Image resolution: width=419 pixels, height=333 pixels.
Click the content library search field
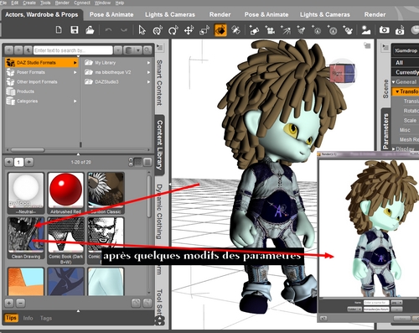click(x=73, y=50)
